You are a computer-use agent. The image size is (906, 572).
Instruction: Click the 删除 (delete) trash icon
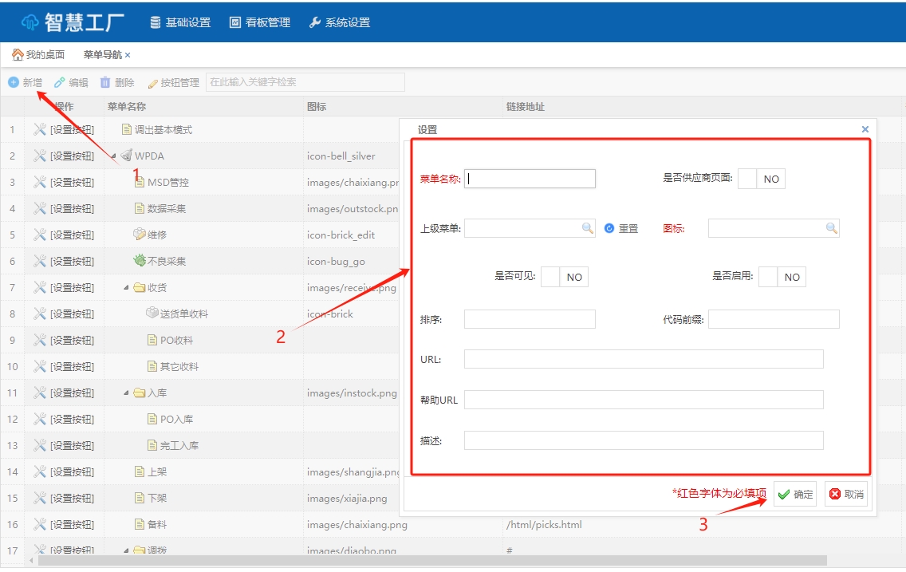pyautogui.click(x=105, y=82)
